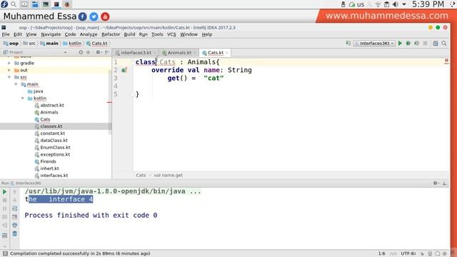Viewport: 457px width, 257px height.
Task: Click tool windows toggle in status bar
Action: coord(5,253)
